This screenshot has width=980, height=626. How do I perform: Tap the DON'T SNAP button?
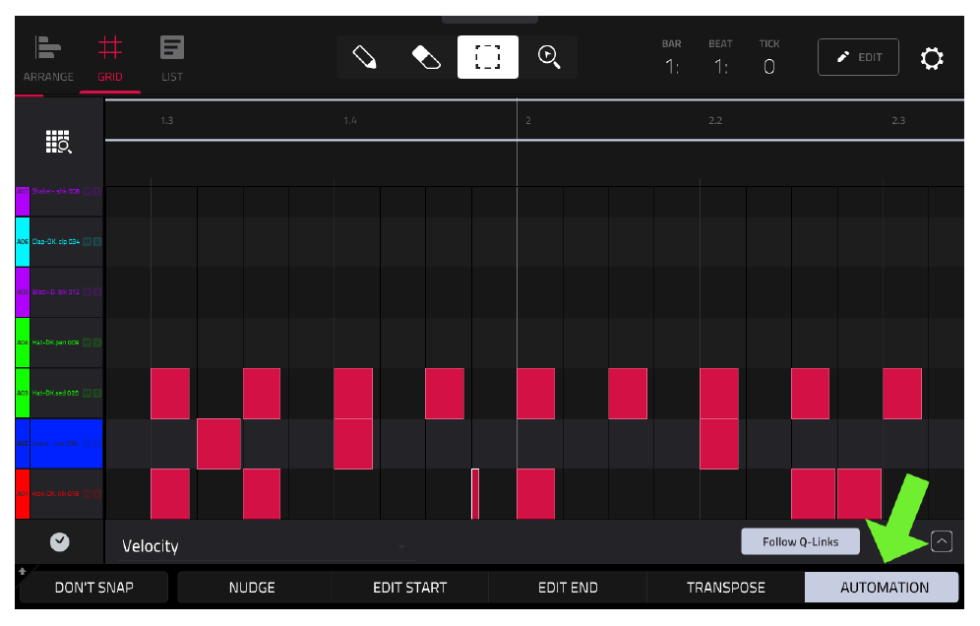pos(93,588)
